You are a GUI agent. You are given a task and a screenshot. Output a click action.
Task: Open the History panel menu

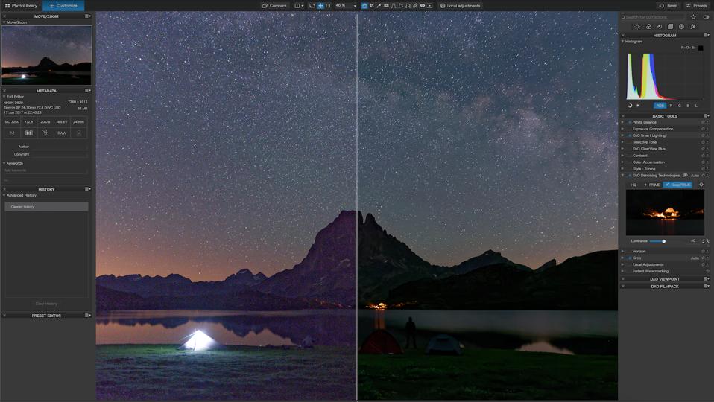click(x=88, y=189)
